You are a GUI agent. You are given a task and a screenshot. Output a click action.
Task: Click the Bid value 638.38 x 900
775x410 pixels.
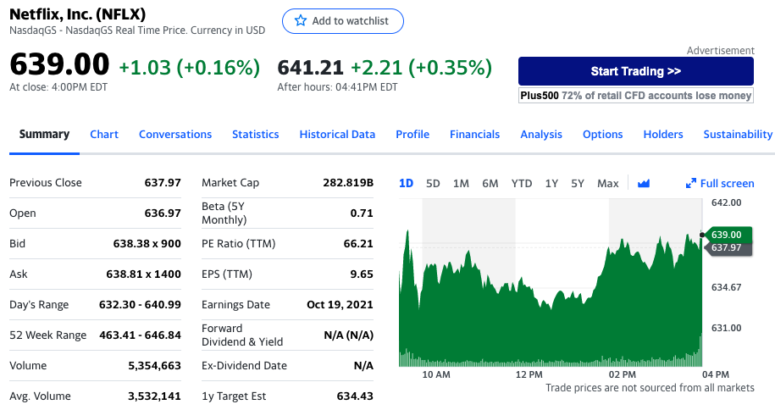pyautogui.click(x=147, y=244)
